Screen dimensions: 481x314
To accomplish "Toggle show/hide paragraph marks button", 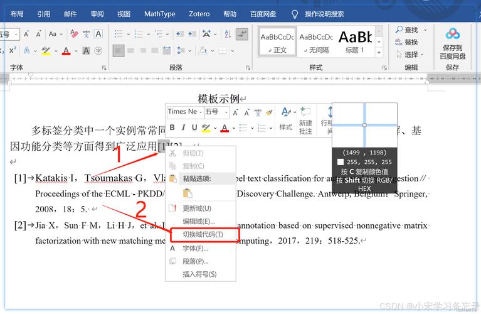I will (242, 34).
